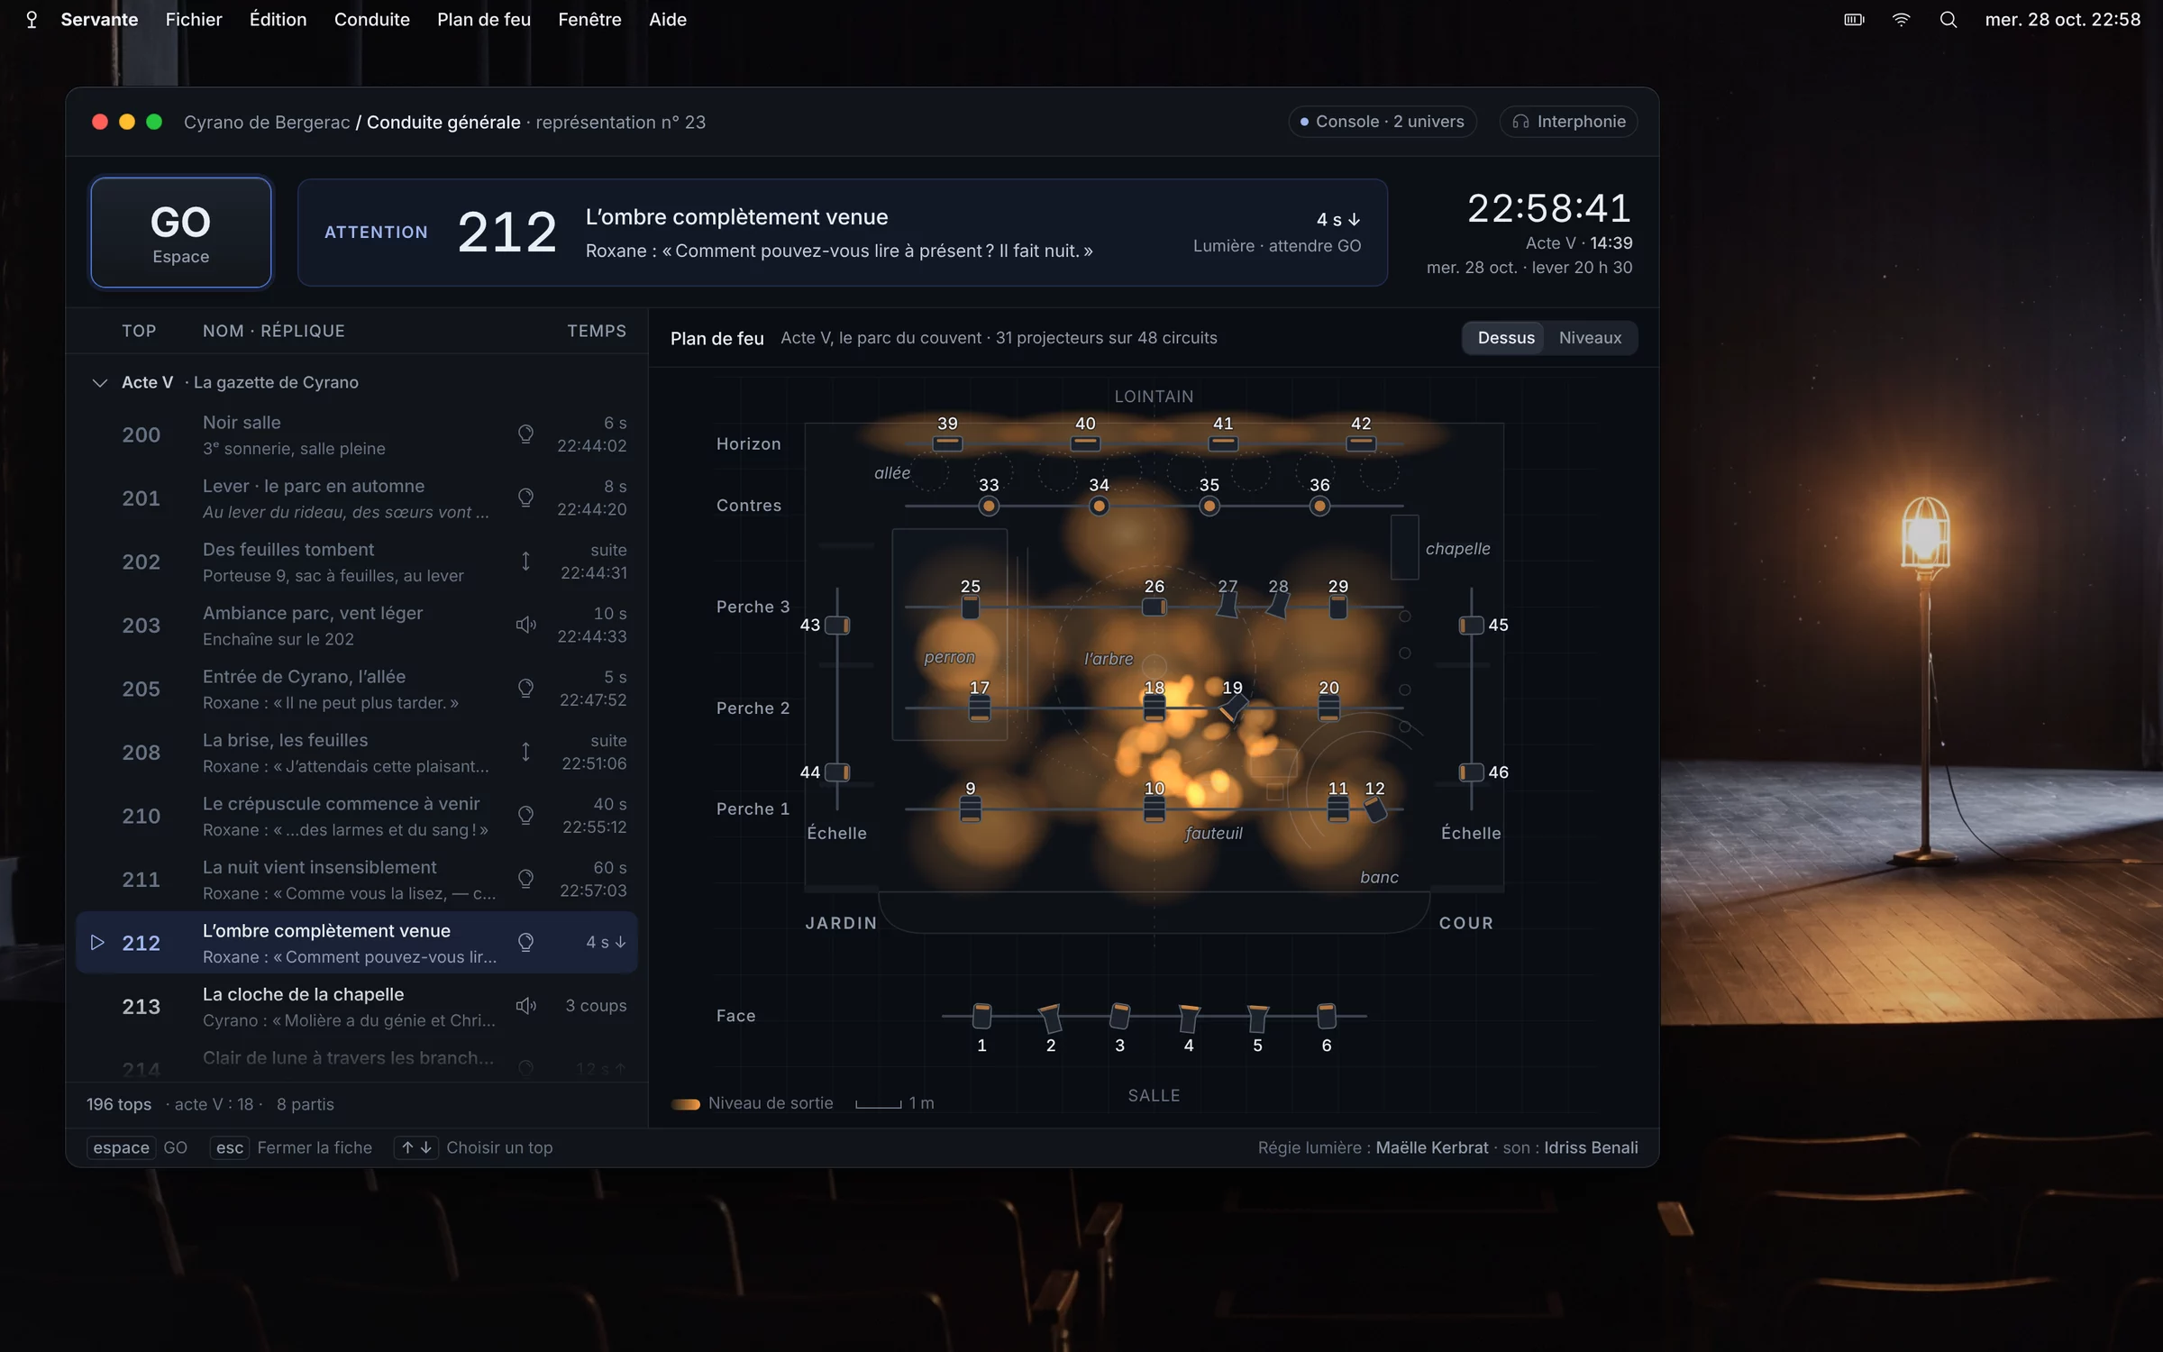This screenshot has width=2163, height=1352.
Task: Select Face projector 3
Action: click(1119, 1016)
